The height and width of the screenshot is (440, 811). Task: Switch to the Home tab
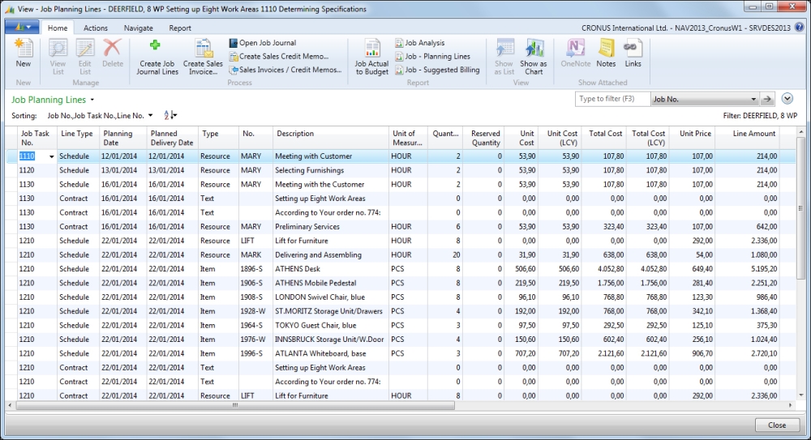click(x=58, y=28)
